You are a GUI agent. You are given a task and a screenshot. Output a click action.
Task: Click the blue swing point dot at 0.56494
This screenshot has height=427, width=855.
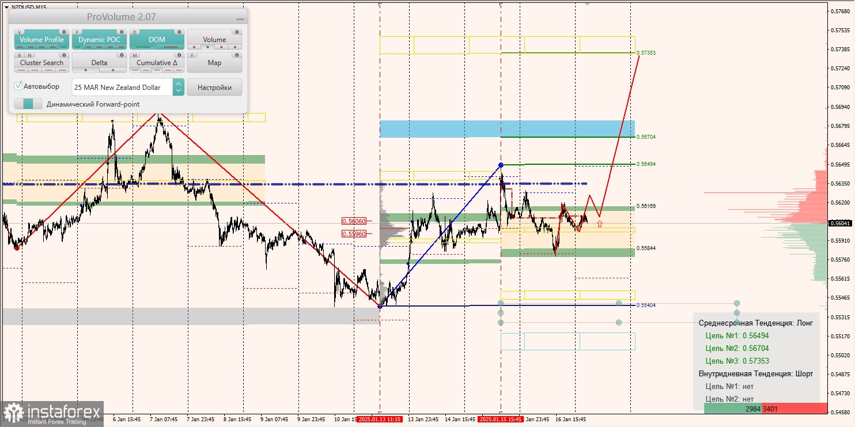click(501, 165)
